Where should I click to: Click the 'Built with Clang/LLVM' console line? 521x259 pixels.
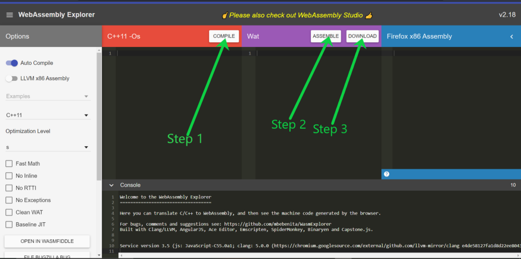point(247,229)
